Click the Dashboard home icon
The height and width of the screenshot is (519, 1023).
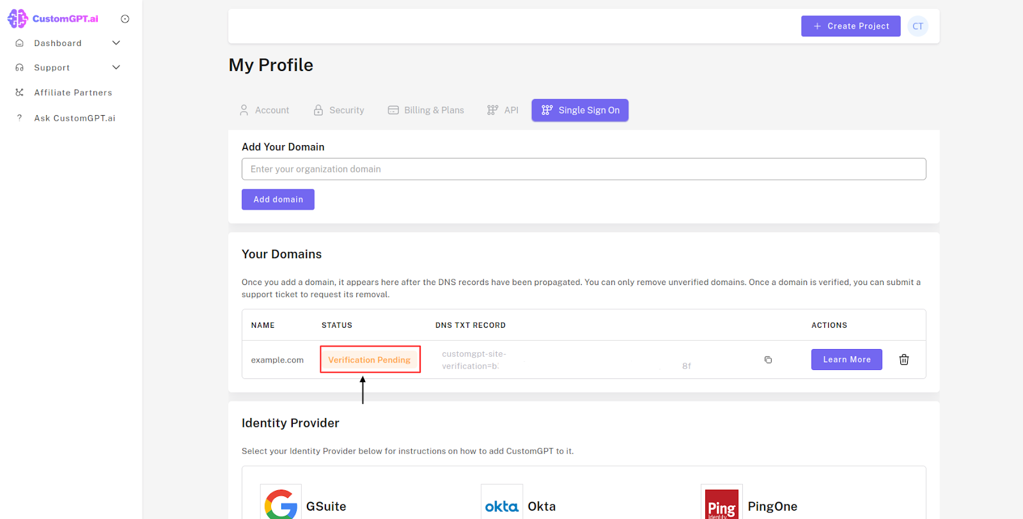[20, 43]
